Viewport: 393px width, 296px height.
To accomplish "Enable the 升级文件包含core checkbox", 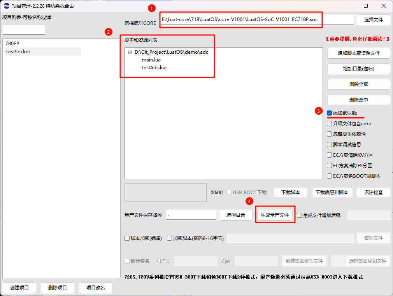I will (329, 123).
